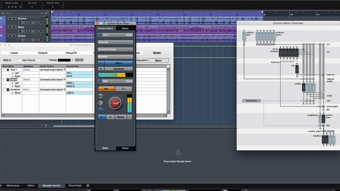Screen dimensions: 340x191
Task: Toggle read automation on Bass track
Action: click(x=40, y=31)
